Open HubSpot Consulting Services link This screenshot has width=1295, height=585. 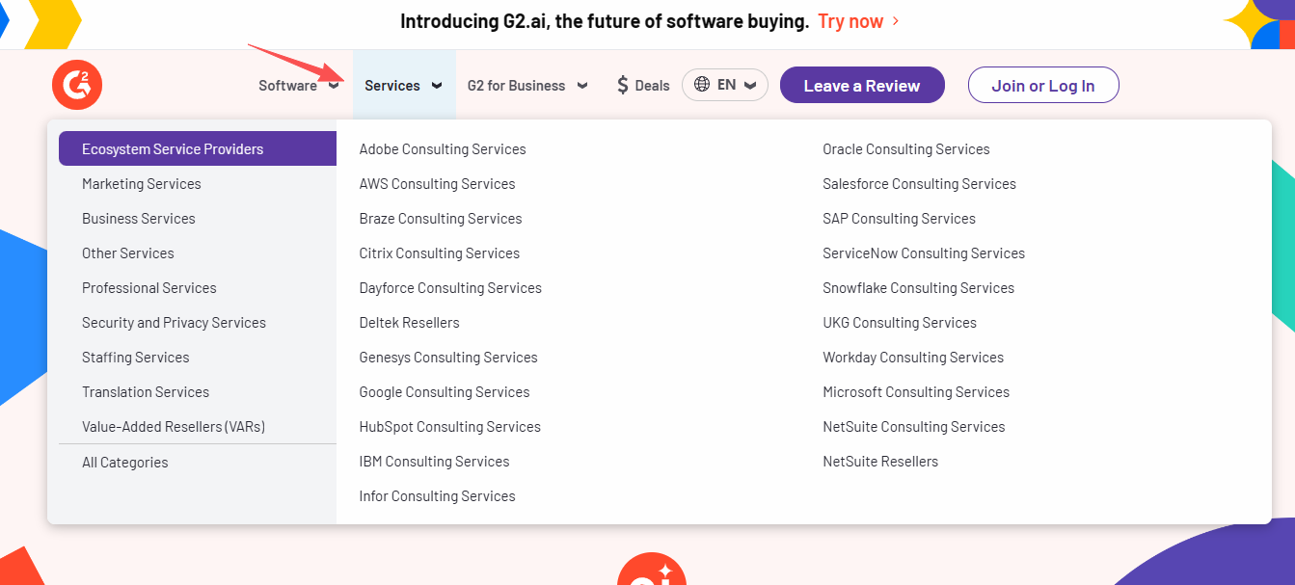(449, 427)
